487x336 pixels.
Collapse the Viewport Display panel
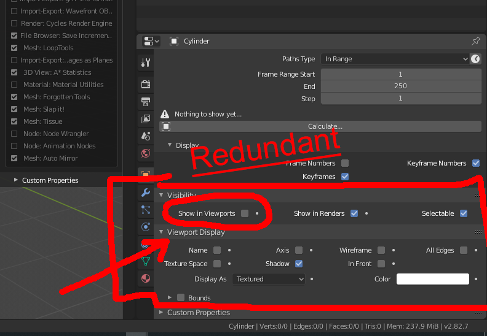[x=161, y=232]
